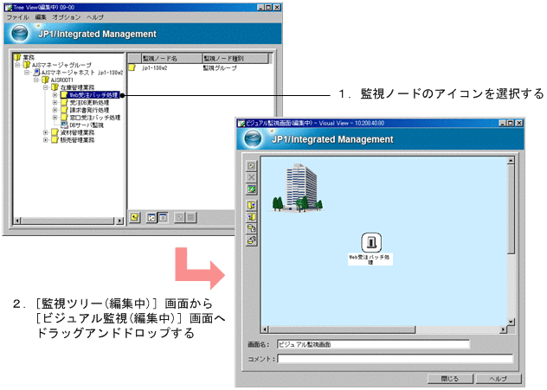Expand the 請求書発行処理 node
Screen dimensions: 547x390
[55, 110]
